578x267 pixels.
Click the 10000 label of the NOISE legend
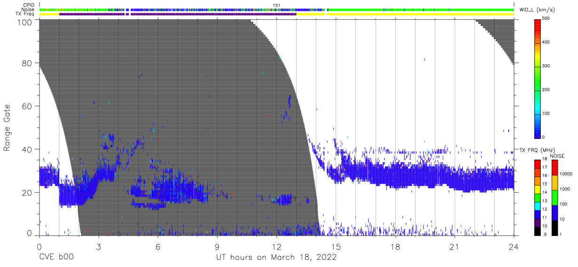[565, 174]
